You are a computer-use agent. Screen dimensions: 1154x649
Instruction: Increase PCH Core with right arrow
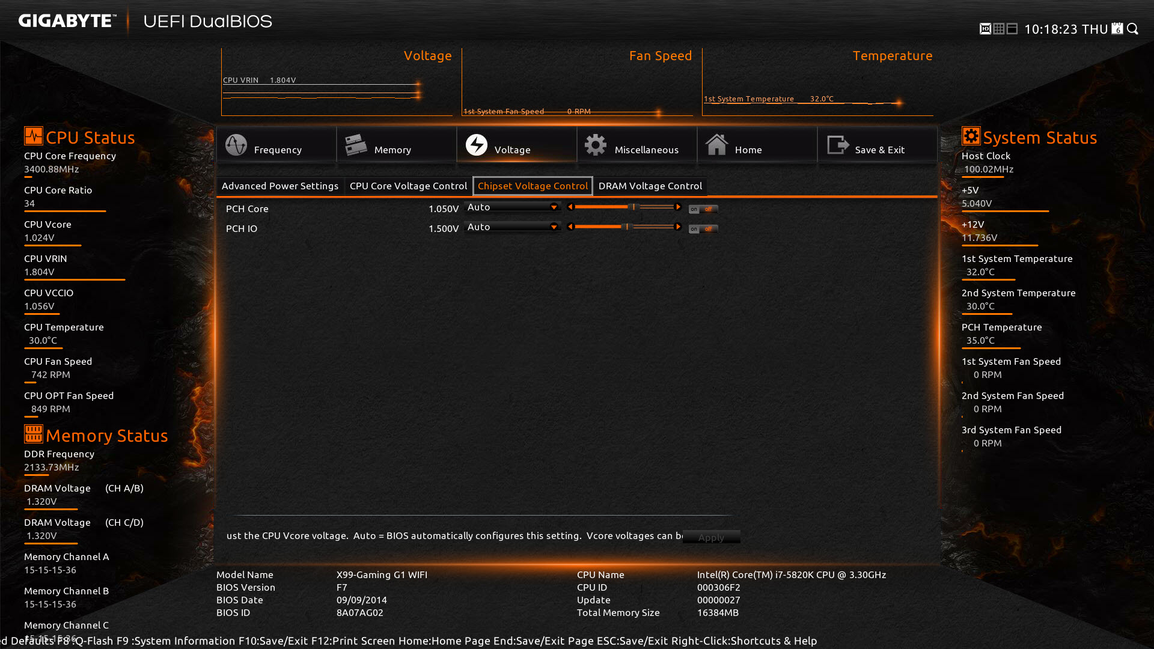coord(678,207)
